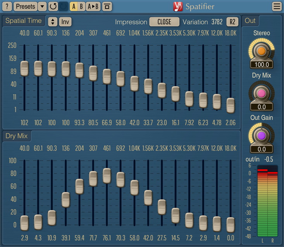Click Spatial Time 1.56K fader
This screenshot has height=247, width=284.
coord(148,86)
